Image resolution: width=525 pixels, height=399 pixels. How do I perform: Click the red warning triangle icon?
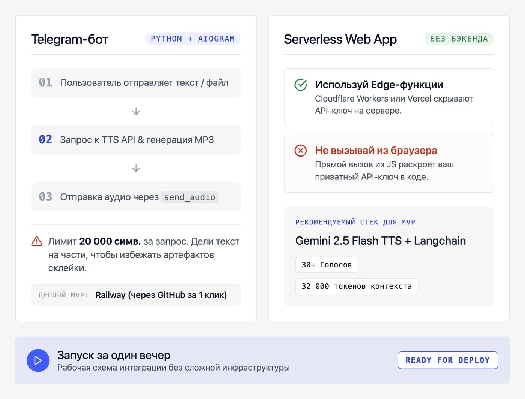pyautogui.click(x=37, y=241)
